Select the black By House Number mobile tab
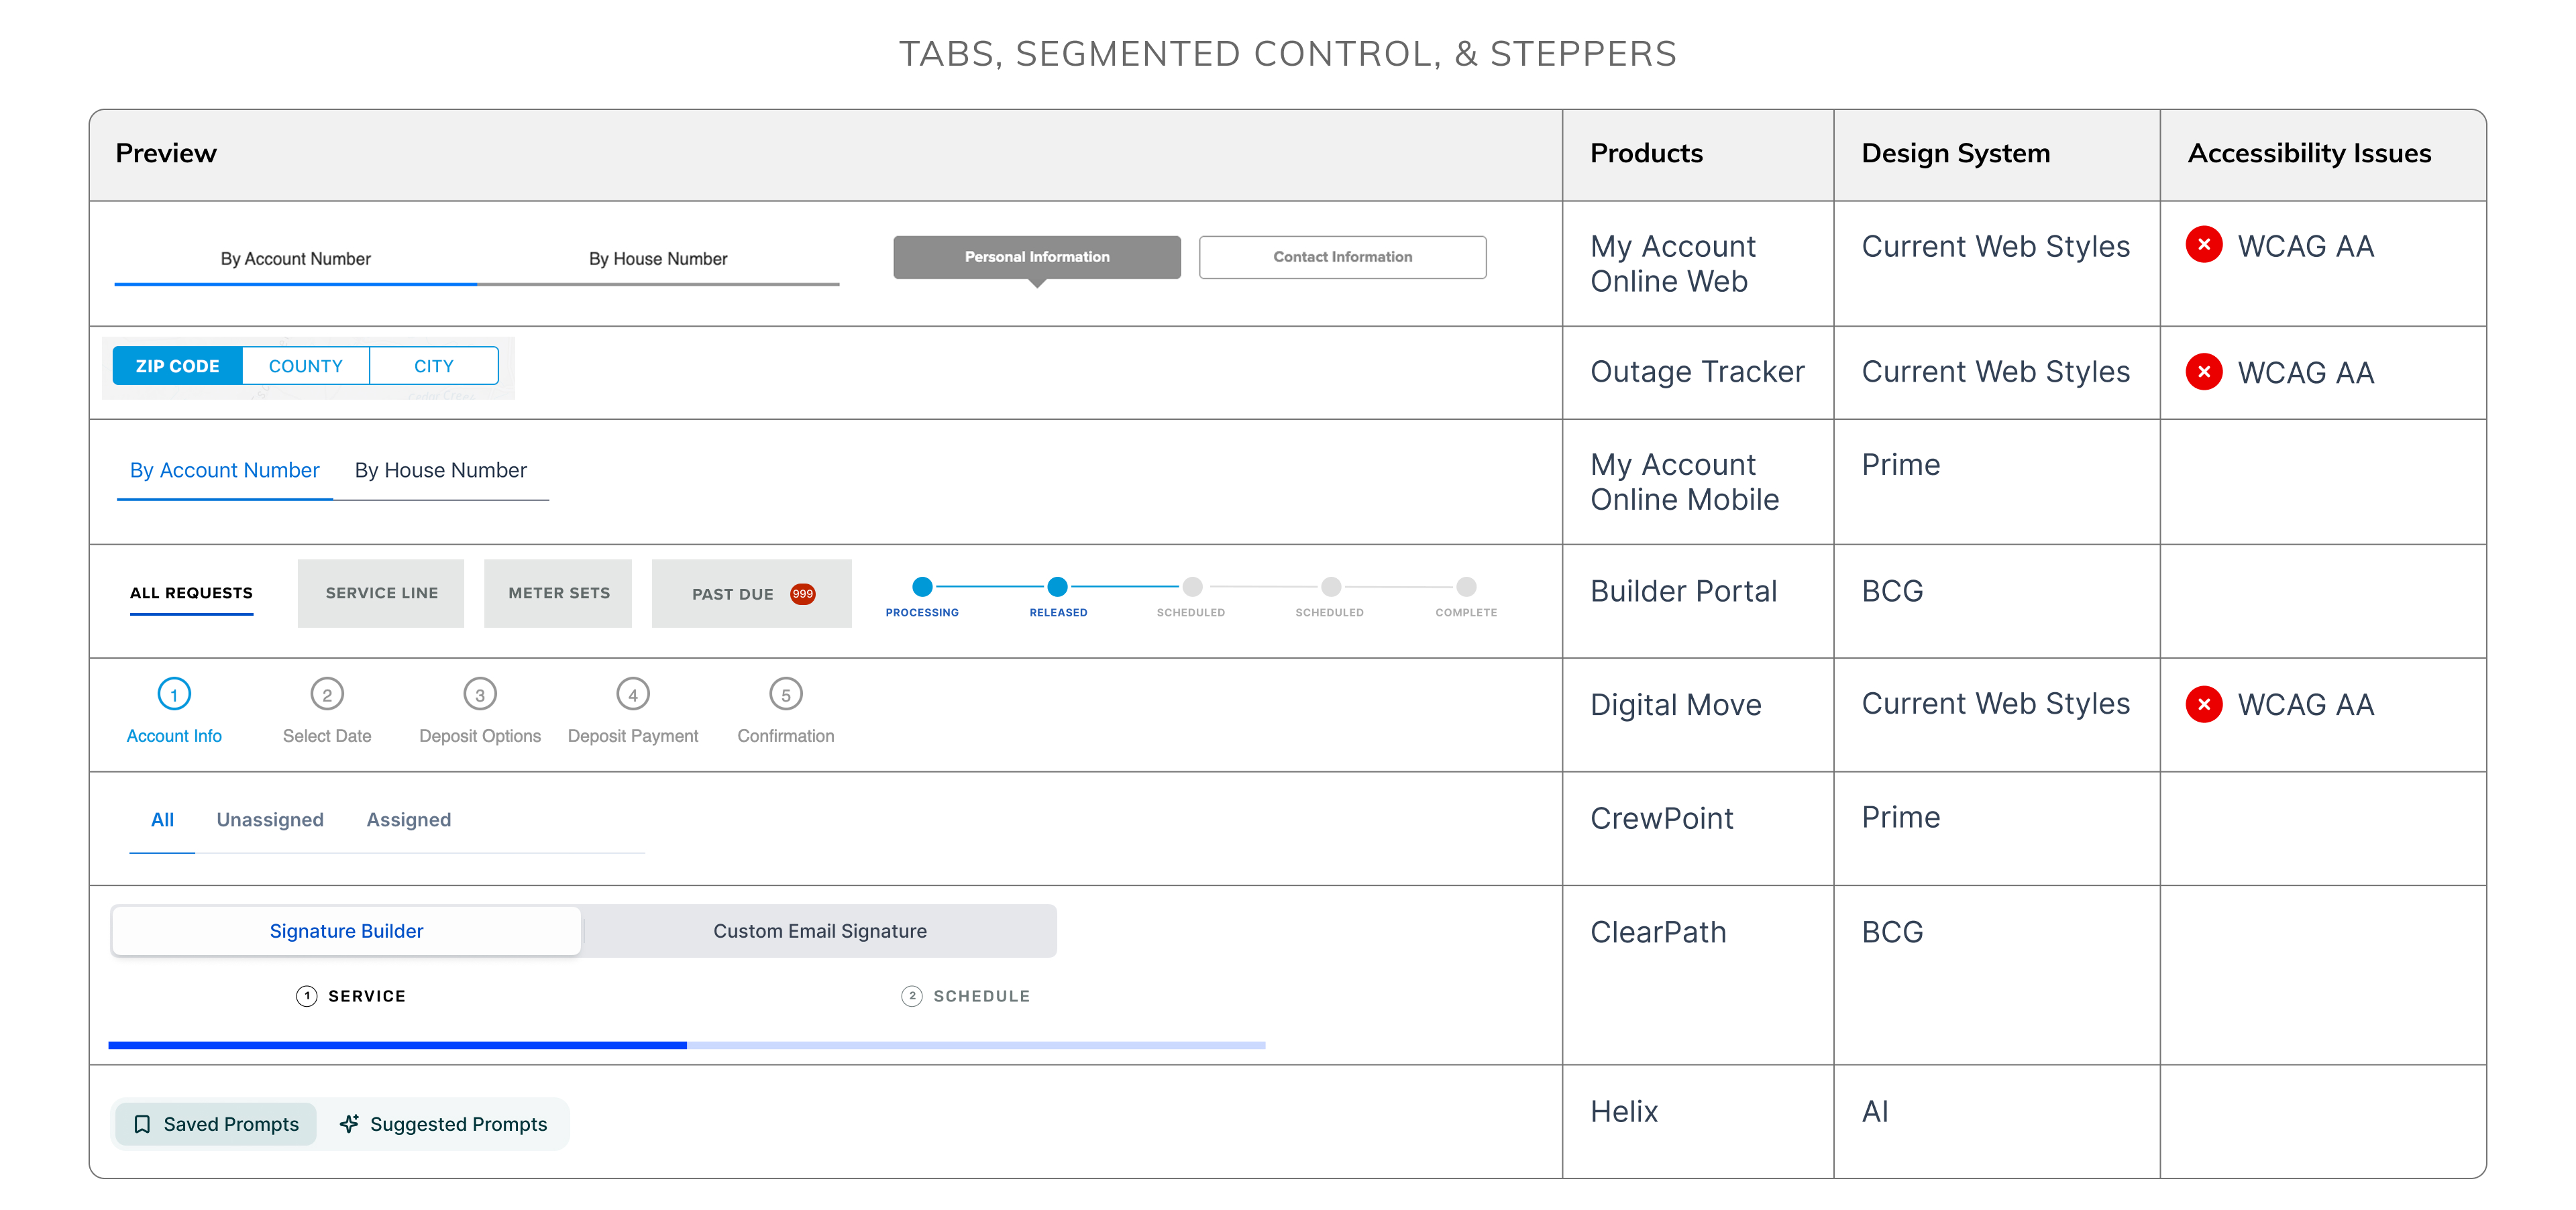Image resolution: width=2576 pixels, height=1210 pixels. [x=441, y=470]
